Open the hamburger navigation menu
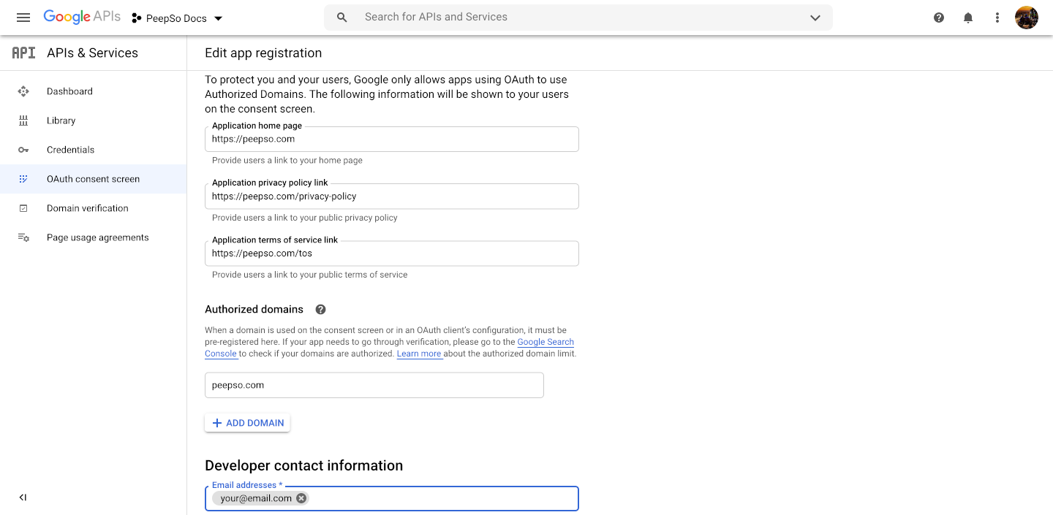This screenshot has height=515, width=1053. [23, 18]
